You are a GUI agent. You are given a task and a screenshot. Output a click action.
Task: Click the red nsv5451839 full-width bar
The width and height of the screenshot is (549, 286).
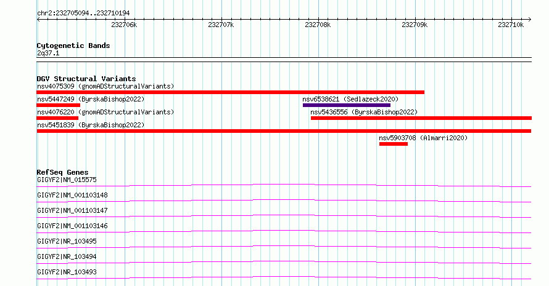click(284, 131)
